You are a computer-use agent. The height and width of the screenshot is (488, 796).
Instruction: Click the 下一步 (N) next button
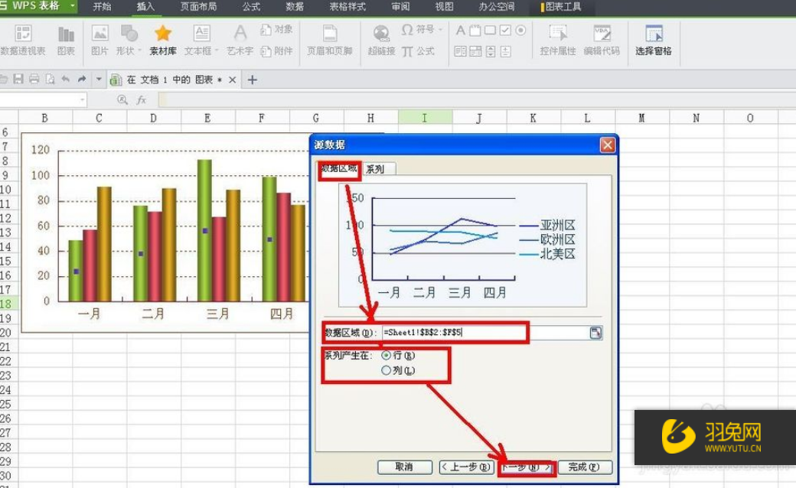pyautogui.click(x=527, y=467)
